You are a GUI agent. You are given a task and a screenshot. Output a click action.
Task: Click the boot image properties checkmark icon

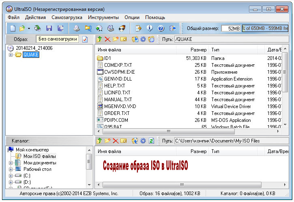(85, 39)
